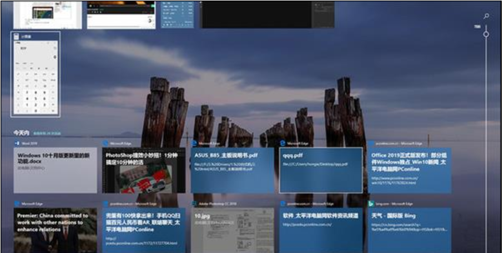Viewport: 504px width, 253px height.
Task: Click the Edge icon above the qqq.pdf card
Action: coord(283,143)
